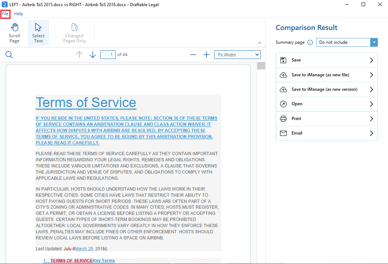Go to next page with down arrow
Image resolution: width=388 pixels, height=264 pixels.
point(92,55)
